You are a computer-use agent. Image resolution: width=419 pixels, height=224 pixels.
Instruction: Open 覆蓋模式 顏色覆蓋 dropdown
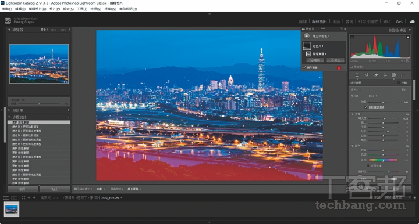pyautogui.click(x=134, y=189)
